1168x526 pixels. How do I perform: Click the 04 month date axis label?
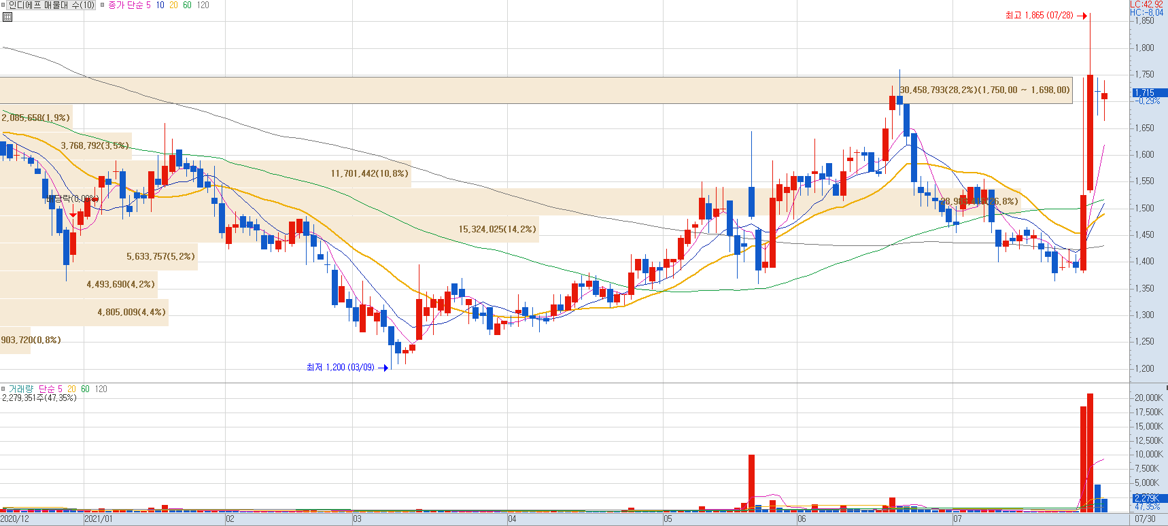[x=513, y=519]
